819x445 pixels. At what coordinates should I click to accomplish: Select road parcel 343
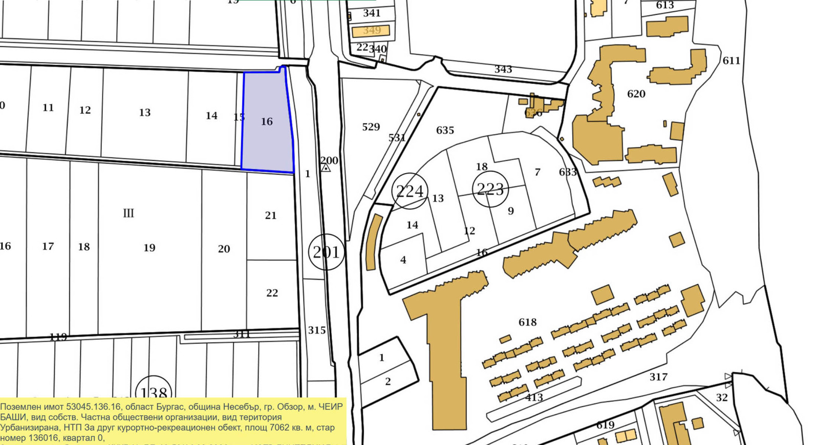(x=503, y=69)
